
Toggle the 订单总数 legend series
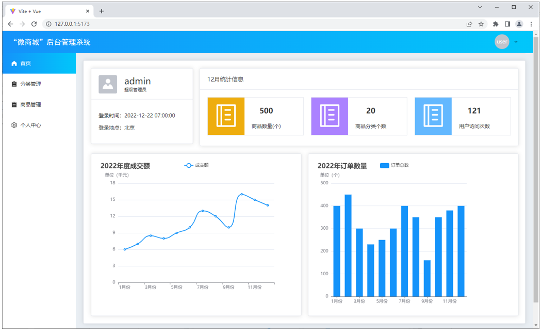click(394, 165)
